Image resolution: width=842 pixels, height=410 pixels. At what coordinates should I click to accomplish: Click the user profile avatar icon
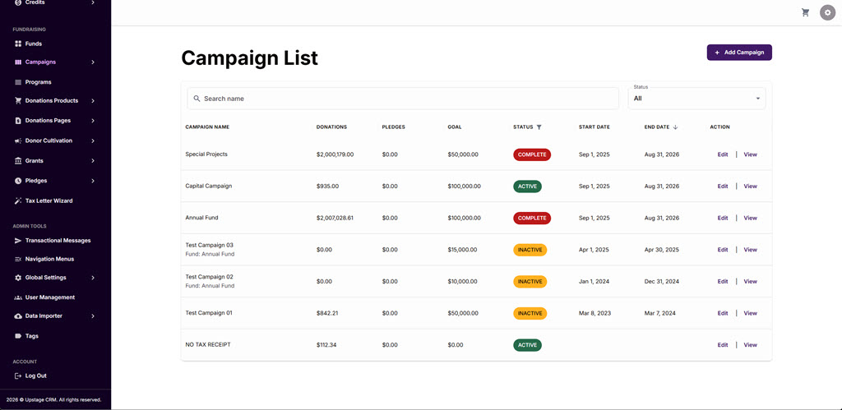(x=827, y=12)
